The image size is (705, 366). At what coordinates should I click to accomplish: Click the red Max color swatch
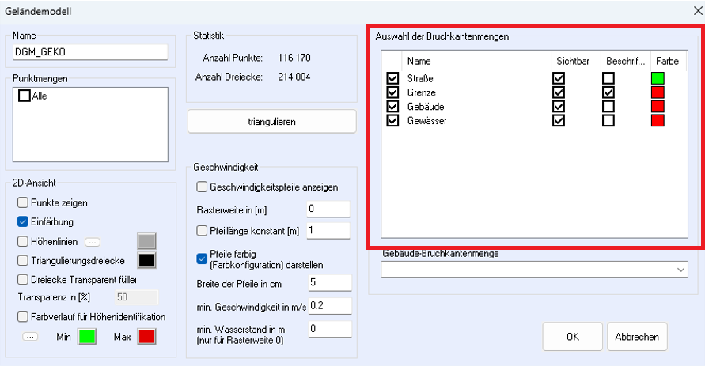(x=147, y=337)
